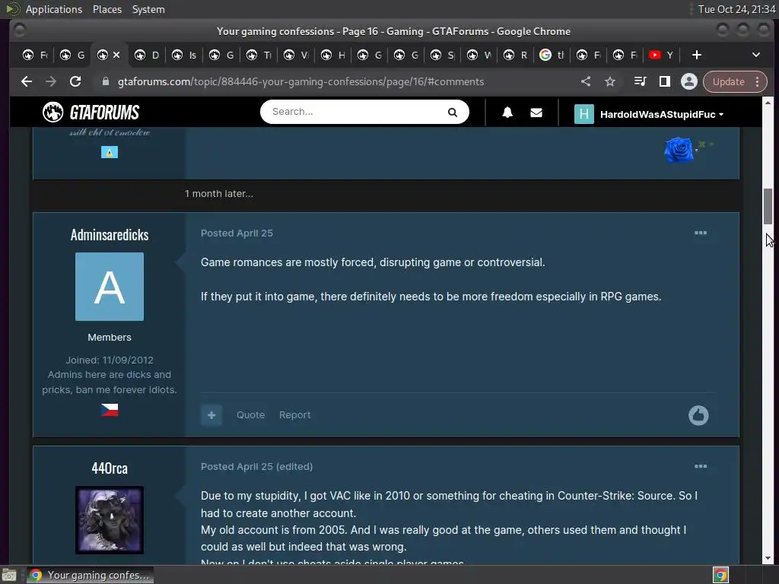The image size is (779, 584).
Task: Report the Adminsaredicks post
Action: pyautogui.click(x=294, y=414)
